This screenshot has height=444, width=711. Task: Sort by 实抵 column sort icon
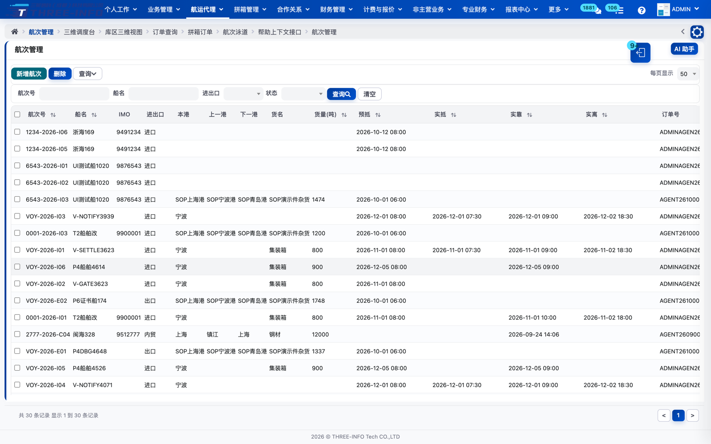[x=453, y=115]
